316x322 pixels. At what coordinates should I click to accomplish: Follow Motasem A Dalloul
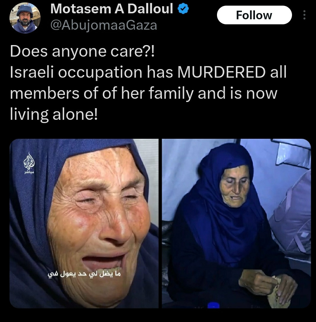tap(254, 15)
